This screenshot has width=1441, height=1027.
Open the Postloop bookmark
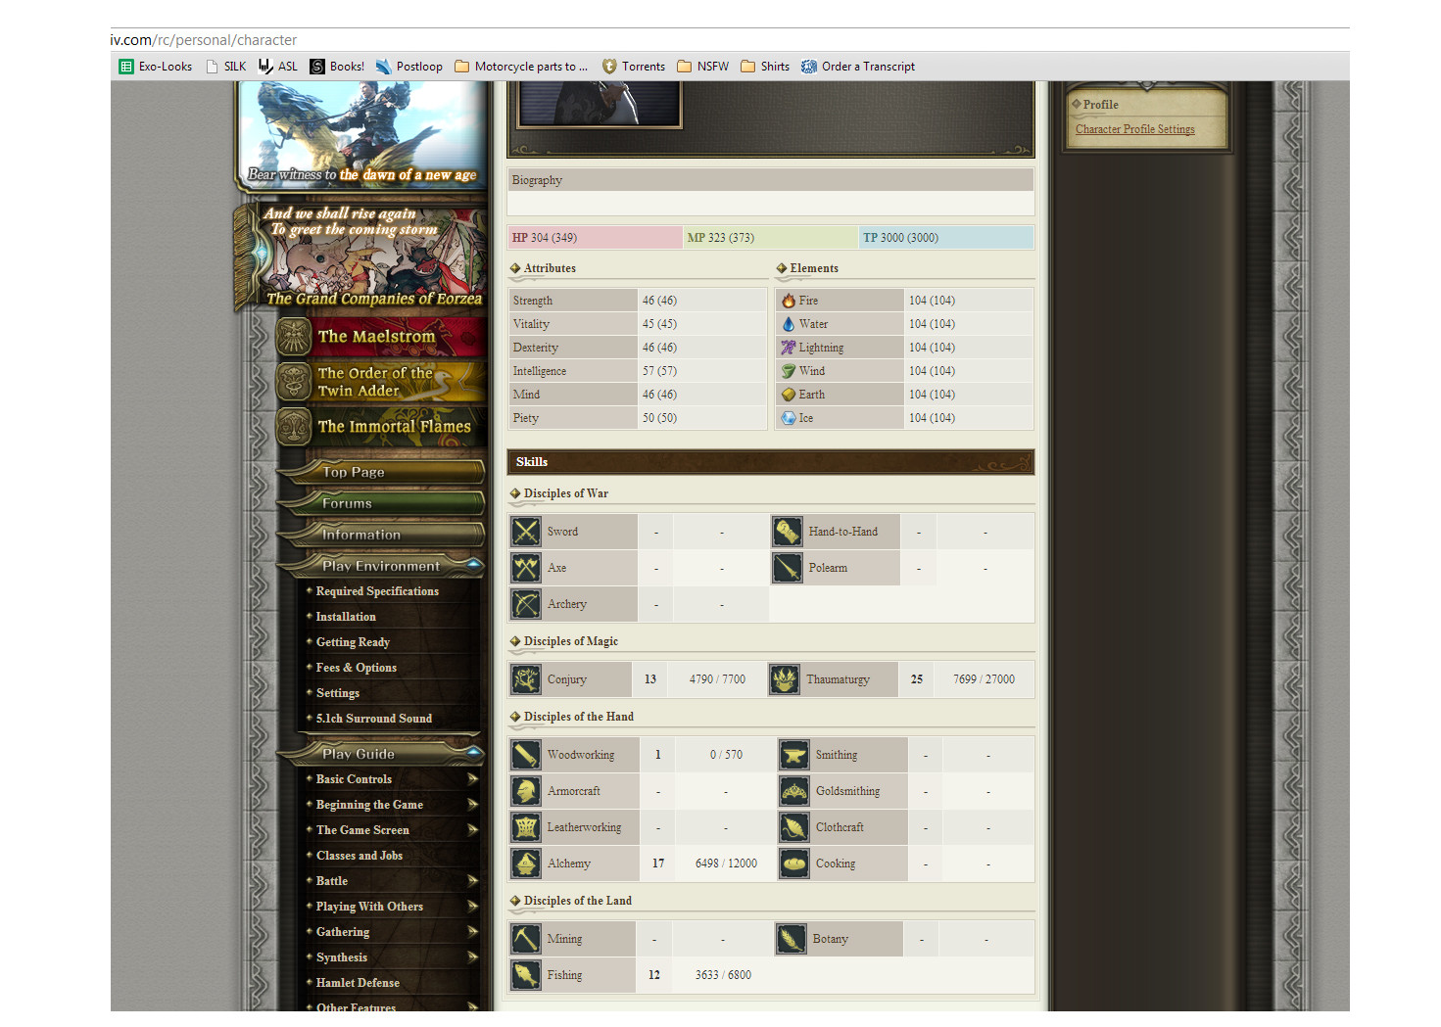(409, 67)
